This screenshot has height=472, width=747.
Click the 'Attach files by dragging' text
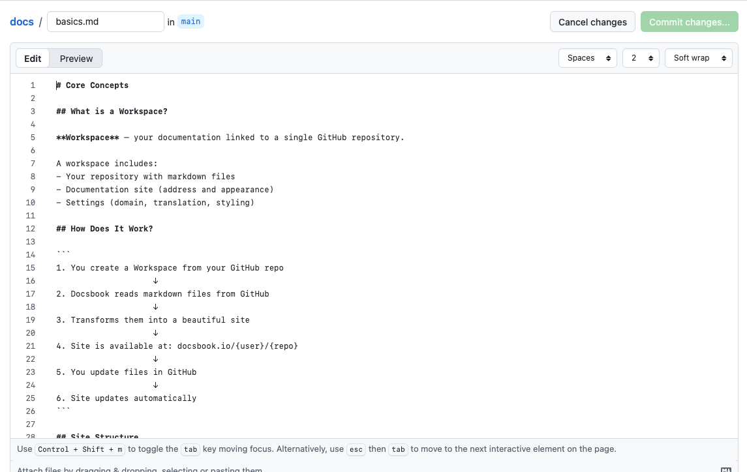tap(140, 469)
